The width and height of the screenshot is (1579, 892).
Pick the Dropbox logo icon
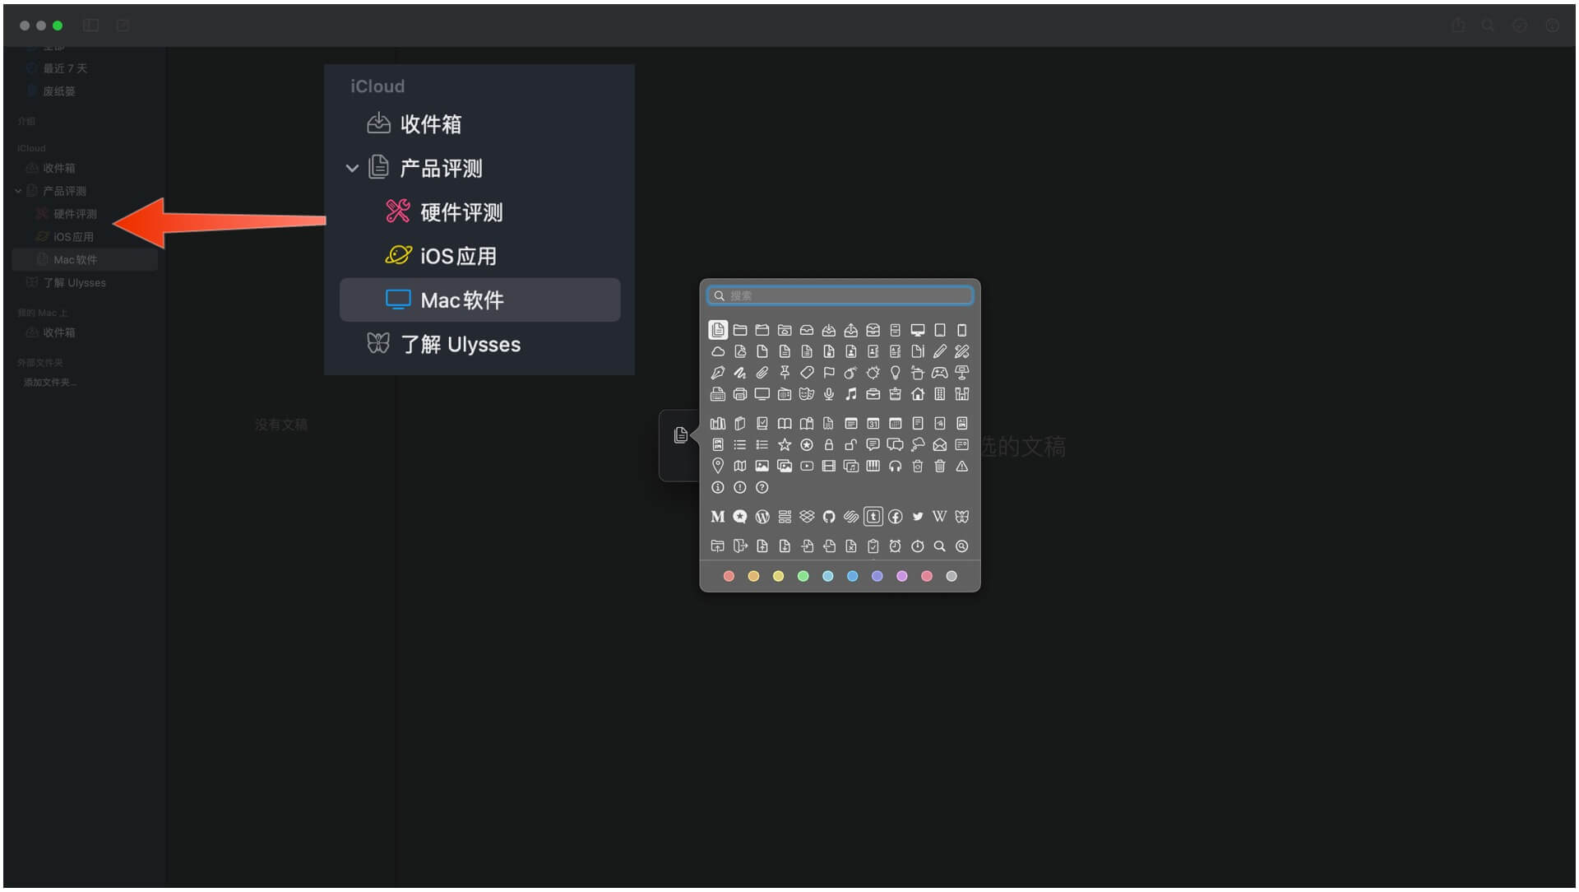(x=806, y=517)
